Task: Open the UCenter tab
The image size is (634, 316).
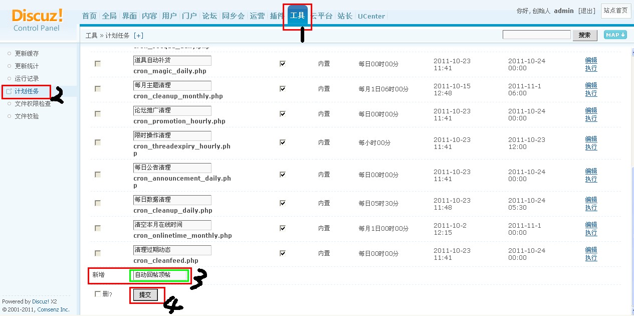Action: [x=371, y=16]
